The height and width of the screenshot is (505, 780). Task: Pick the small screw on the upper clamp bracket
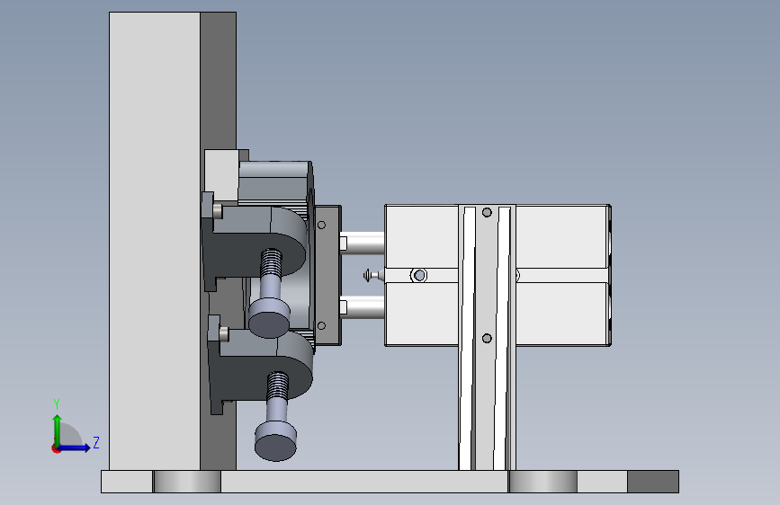(x=218, y=211)
